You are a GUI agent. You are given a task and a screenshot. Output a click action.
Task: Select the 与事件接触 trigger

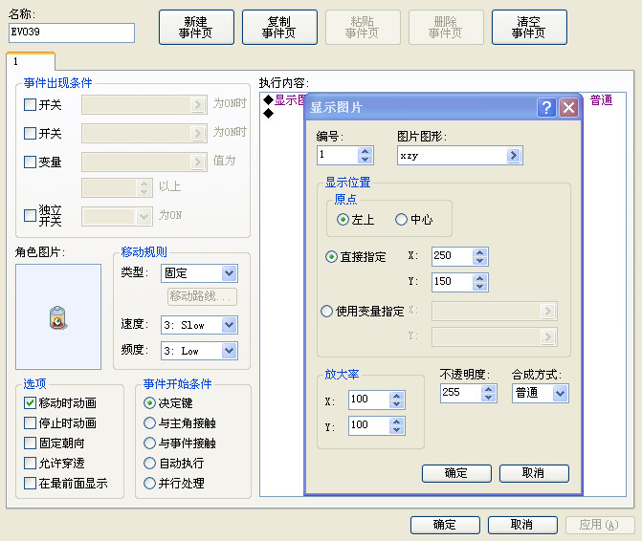click(150, 443)
